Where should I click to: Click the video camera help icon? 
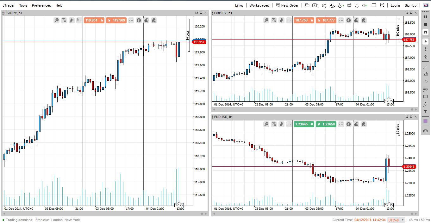pos(315,5)
